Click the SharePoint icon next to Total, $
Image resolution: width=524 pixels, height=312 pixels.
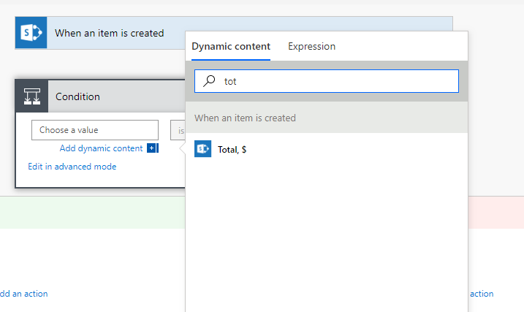click(x=203, y=149)
